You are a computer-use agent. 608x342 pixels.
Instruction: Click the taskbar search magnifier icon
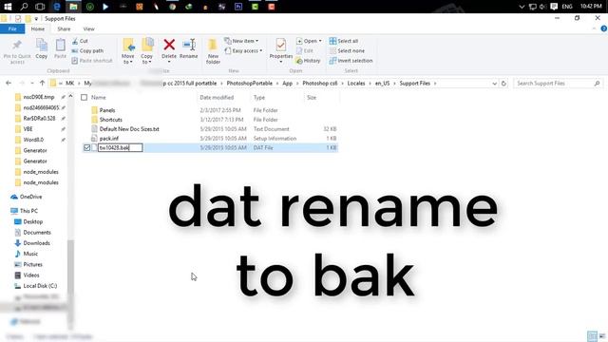pyautogui.click(x=24, y=7)
